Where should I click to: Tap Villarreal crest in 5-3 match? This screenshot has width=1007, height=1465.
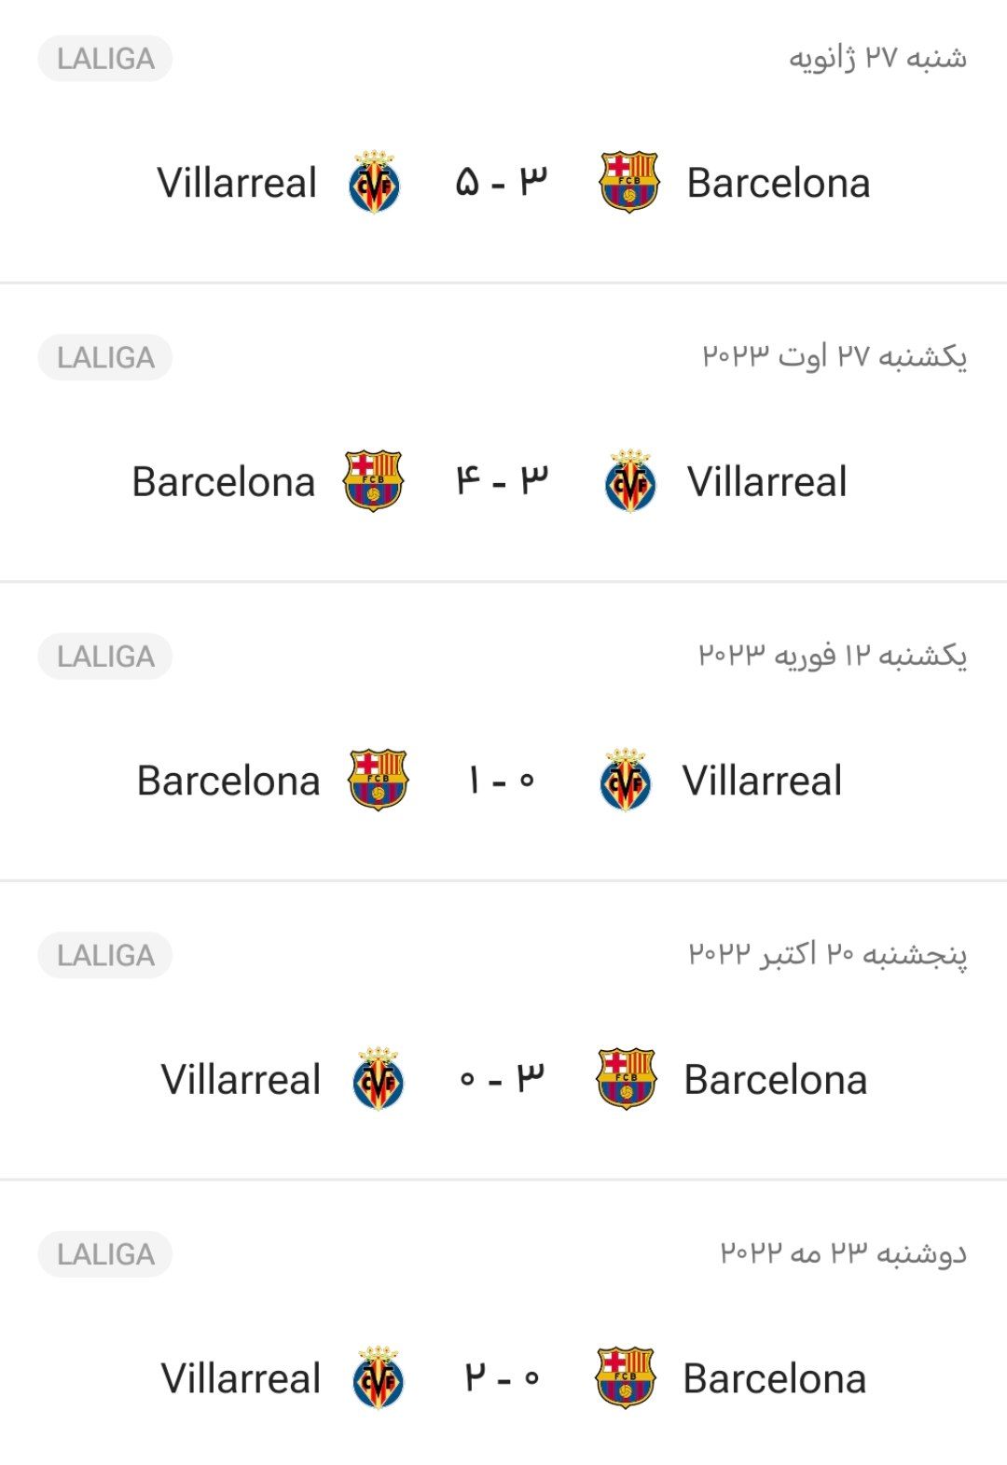point(374,182)
